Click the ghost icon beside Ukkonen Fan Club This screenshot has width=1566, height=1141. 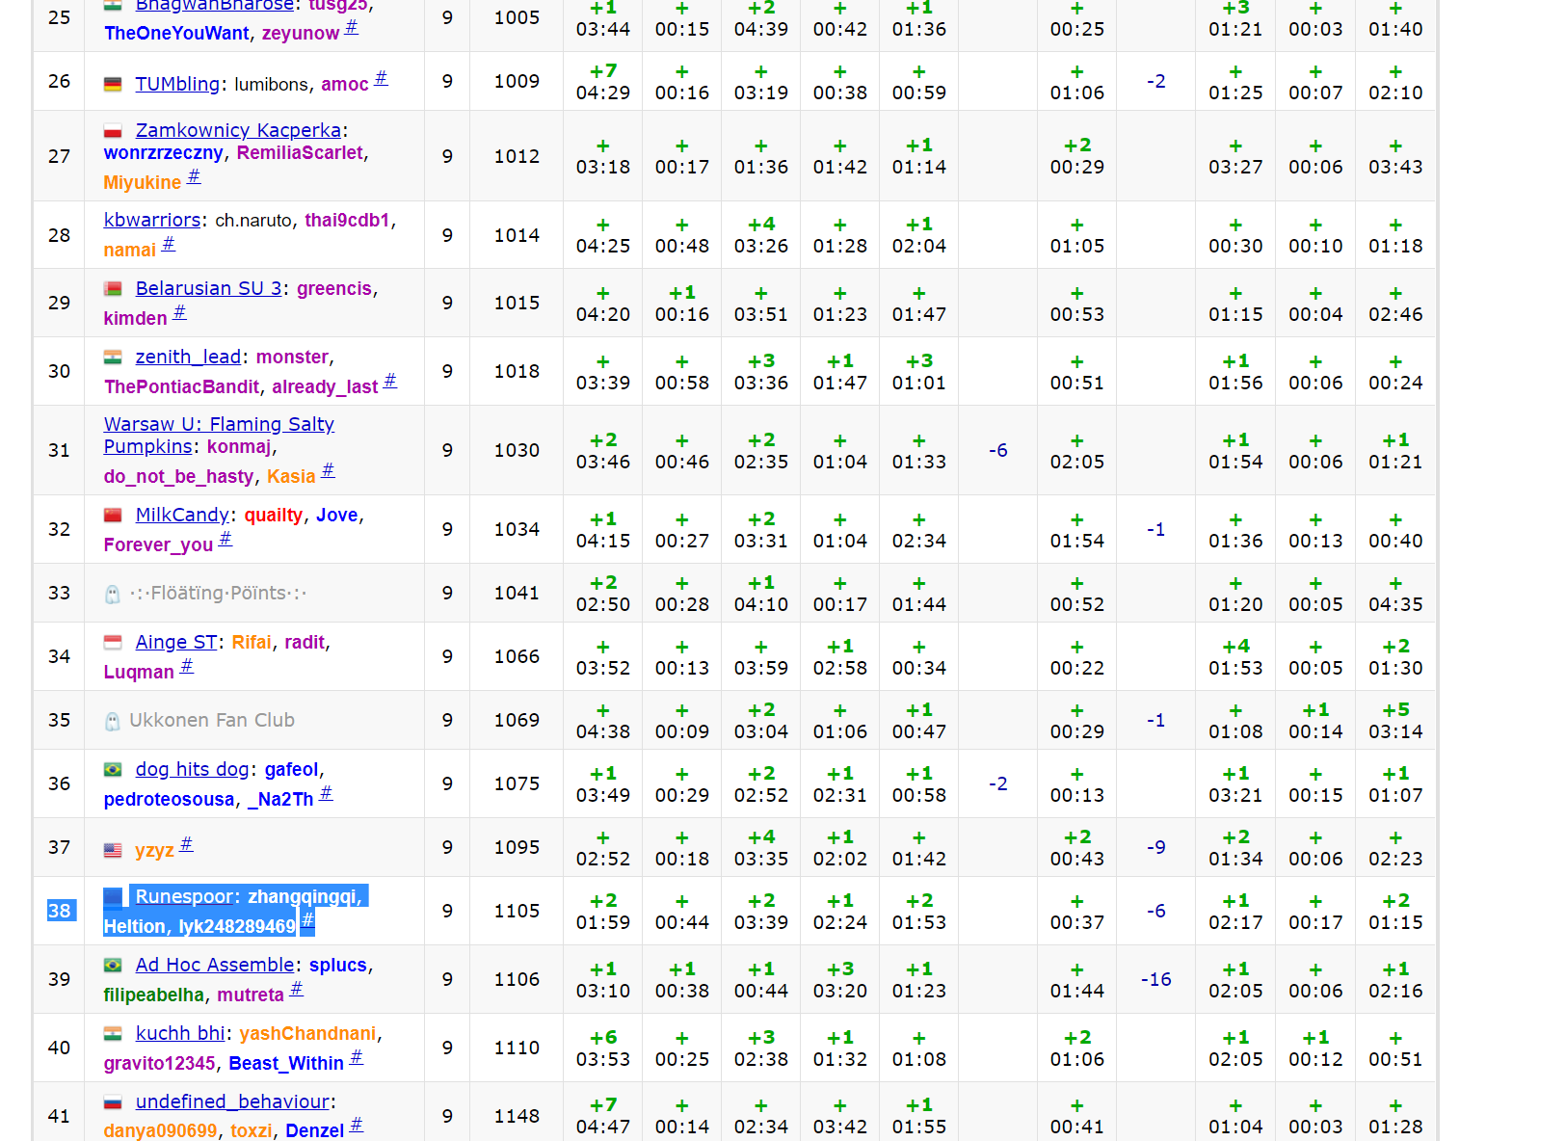pyautogui.click(x=113, y=721)
